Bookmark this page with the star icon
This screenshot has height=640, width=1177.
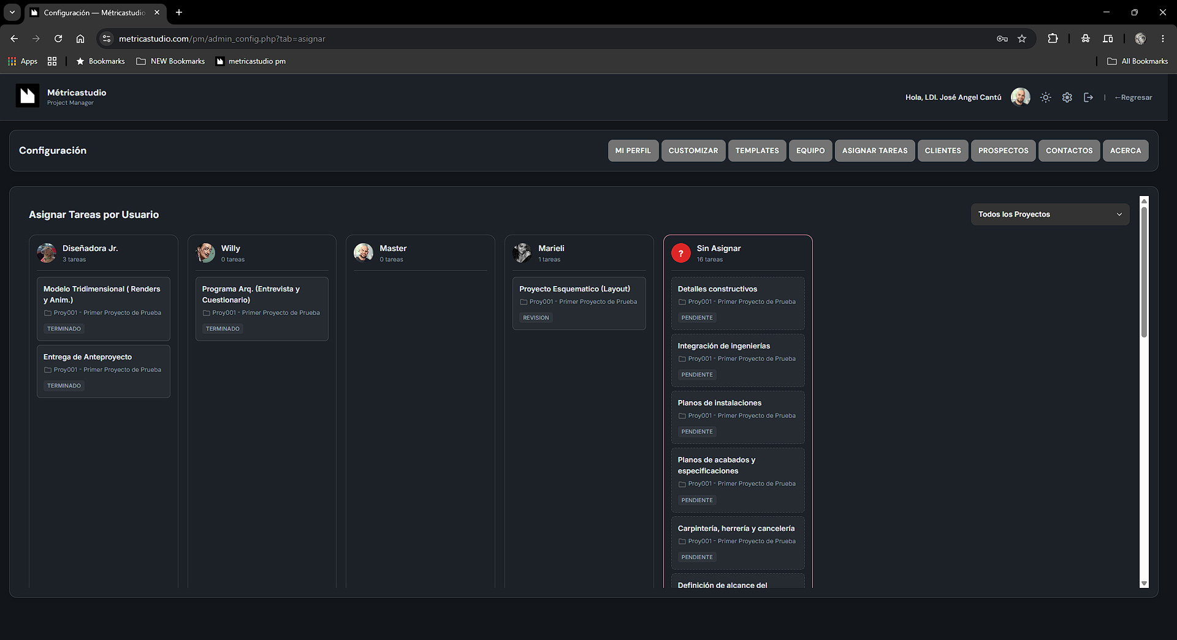pos(1022,39)
